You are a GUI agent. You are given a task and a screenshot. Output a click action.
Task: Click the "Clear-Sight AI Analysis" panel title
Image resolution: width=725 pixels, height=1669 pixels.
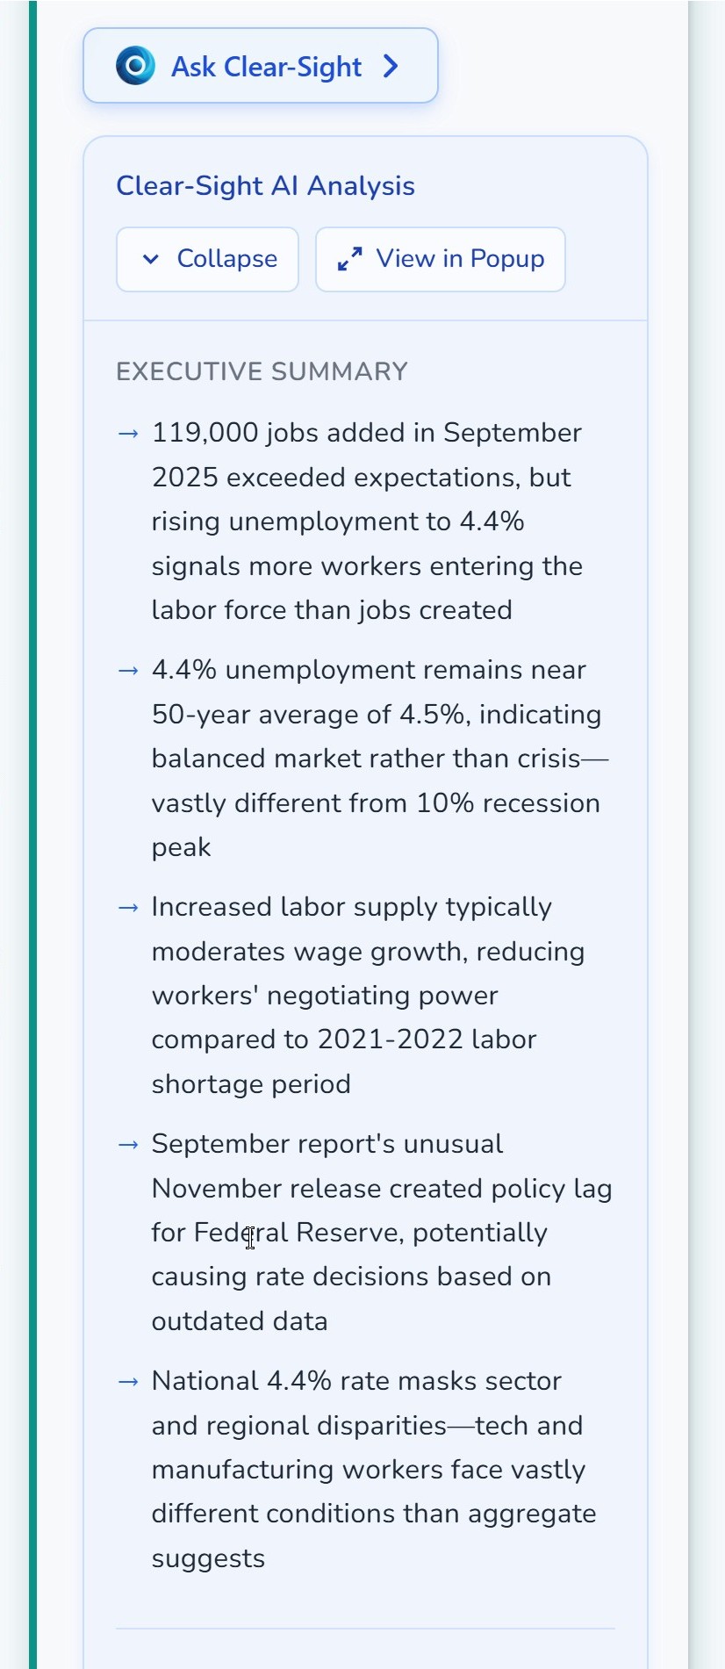[x=265, y=186]
